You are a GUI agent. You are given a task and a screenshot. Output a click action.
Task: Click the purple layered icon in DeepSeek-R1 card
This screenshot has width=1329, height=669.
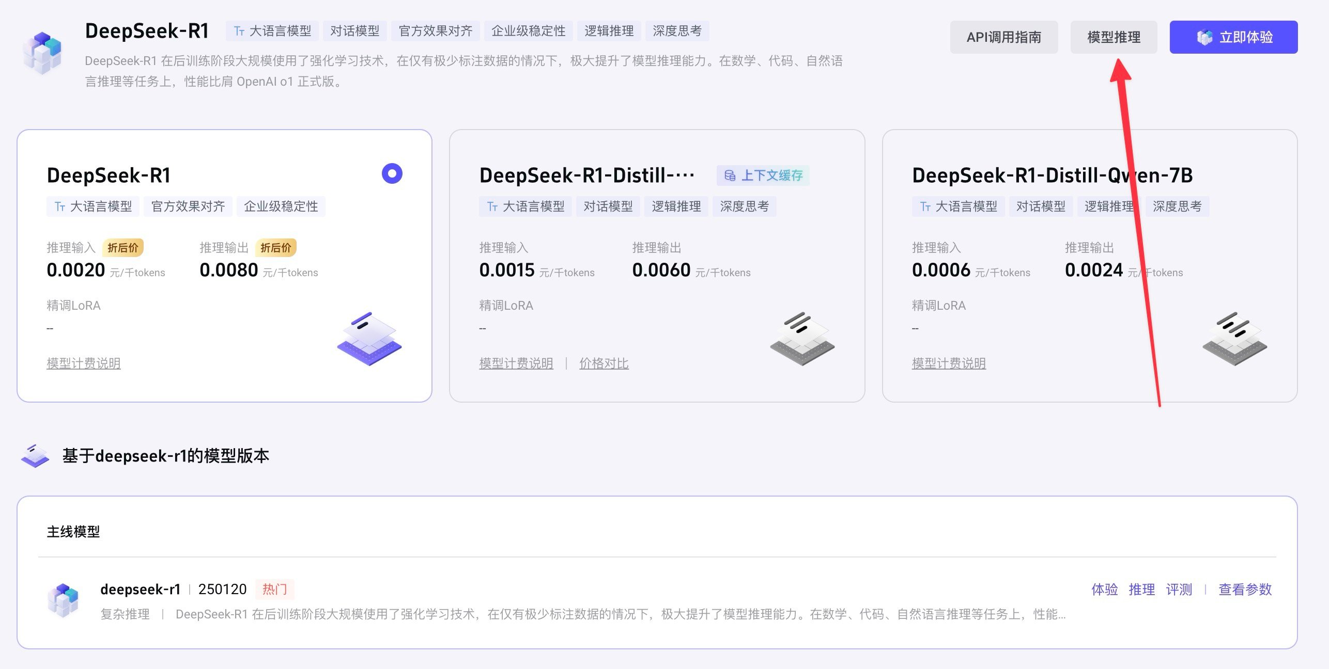coord(369,339)
